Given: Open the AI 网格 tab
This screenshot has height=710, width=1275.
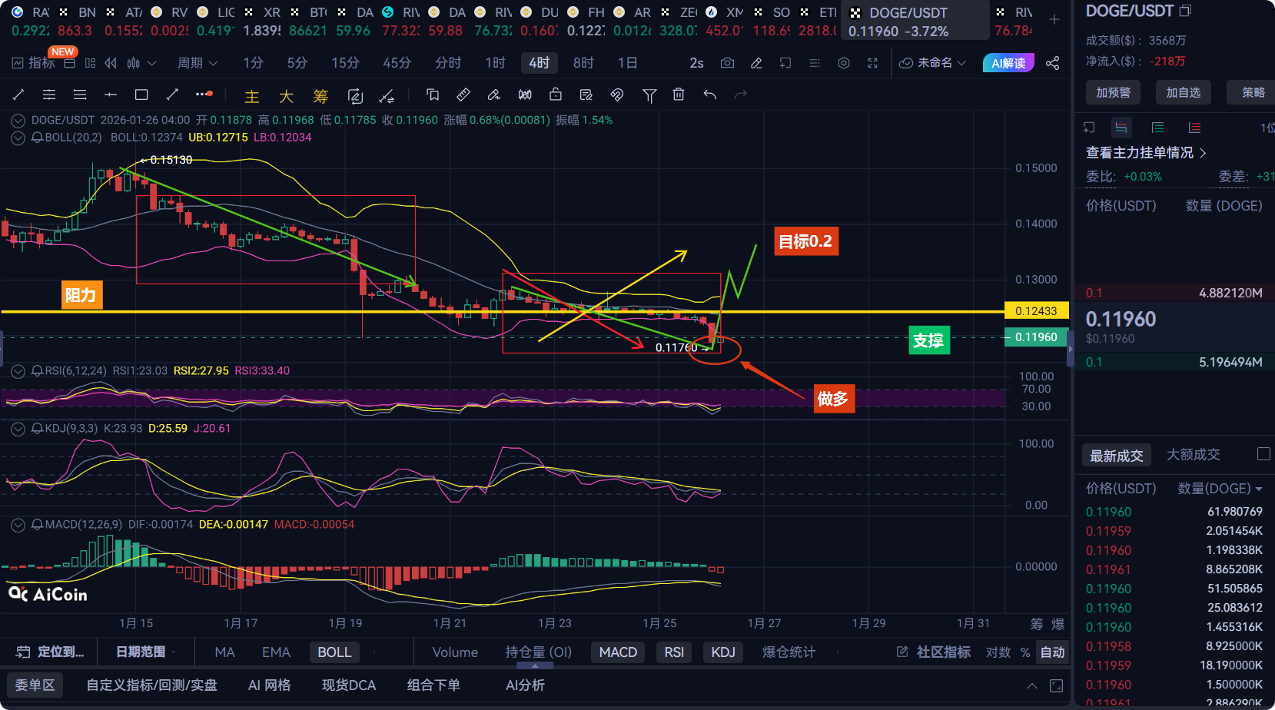Looking at the screenshot, I should tap(269, 685).
